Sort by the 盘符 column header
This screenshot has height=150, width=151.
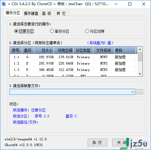pyautogui.click(x=28, y=50)
